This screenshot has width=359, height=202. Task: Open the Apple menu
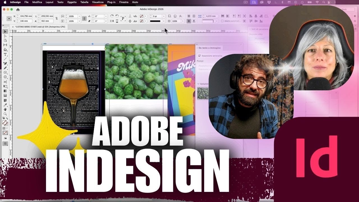coord(4,2)
